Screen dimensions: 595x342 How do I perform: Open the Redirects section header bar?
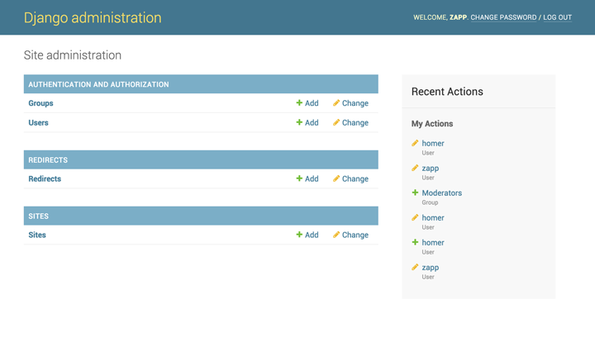click(201, 159)
